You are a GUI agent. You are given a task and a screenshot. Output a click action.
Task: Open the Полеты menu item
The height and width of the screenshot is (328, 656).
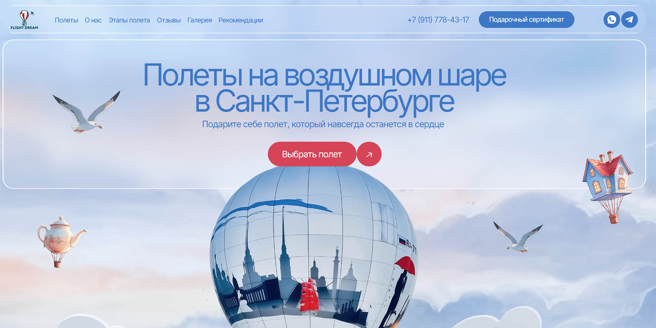coord(66,20)
